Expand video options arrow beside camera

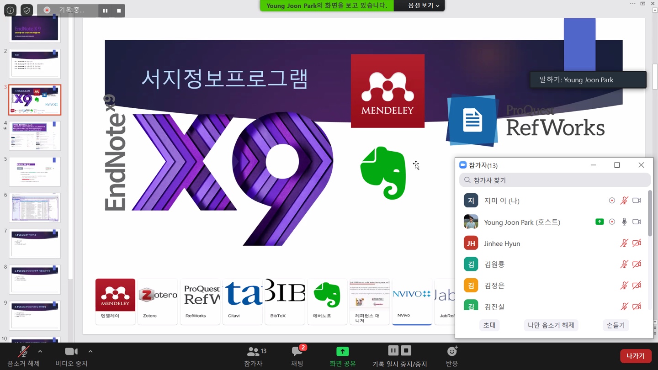coord(90,351)
